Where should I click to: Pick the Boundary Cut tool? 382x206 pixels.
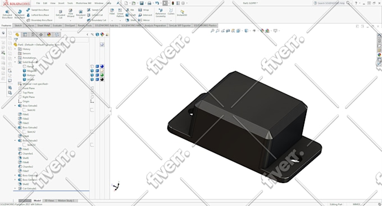click(96, 20)
